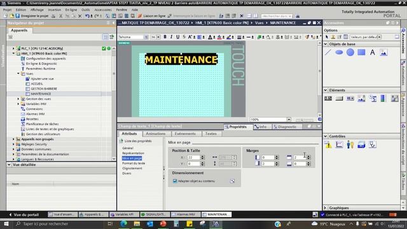Viewport: 407px width, 229px height.
Task: Save project with Enregistrer le projet
Action: tap(32, 16)
